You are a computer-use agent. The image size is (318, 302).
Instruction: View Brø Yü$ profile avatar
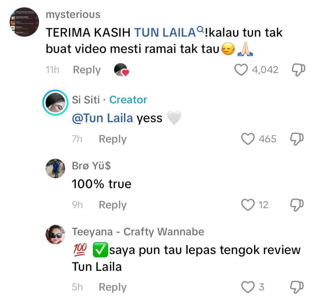click(55, 169)
